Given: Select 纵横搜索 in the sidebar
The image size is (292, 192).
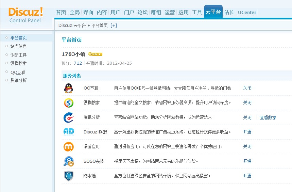Looking at the screenshot, I should pos(18,63).
